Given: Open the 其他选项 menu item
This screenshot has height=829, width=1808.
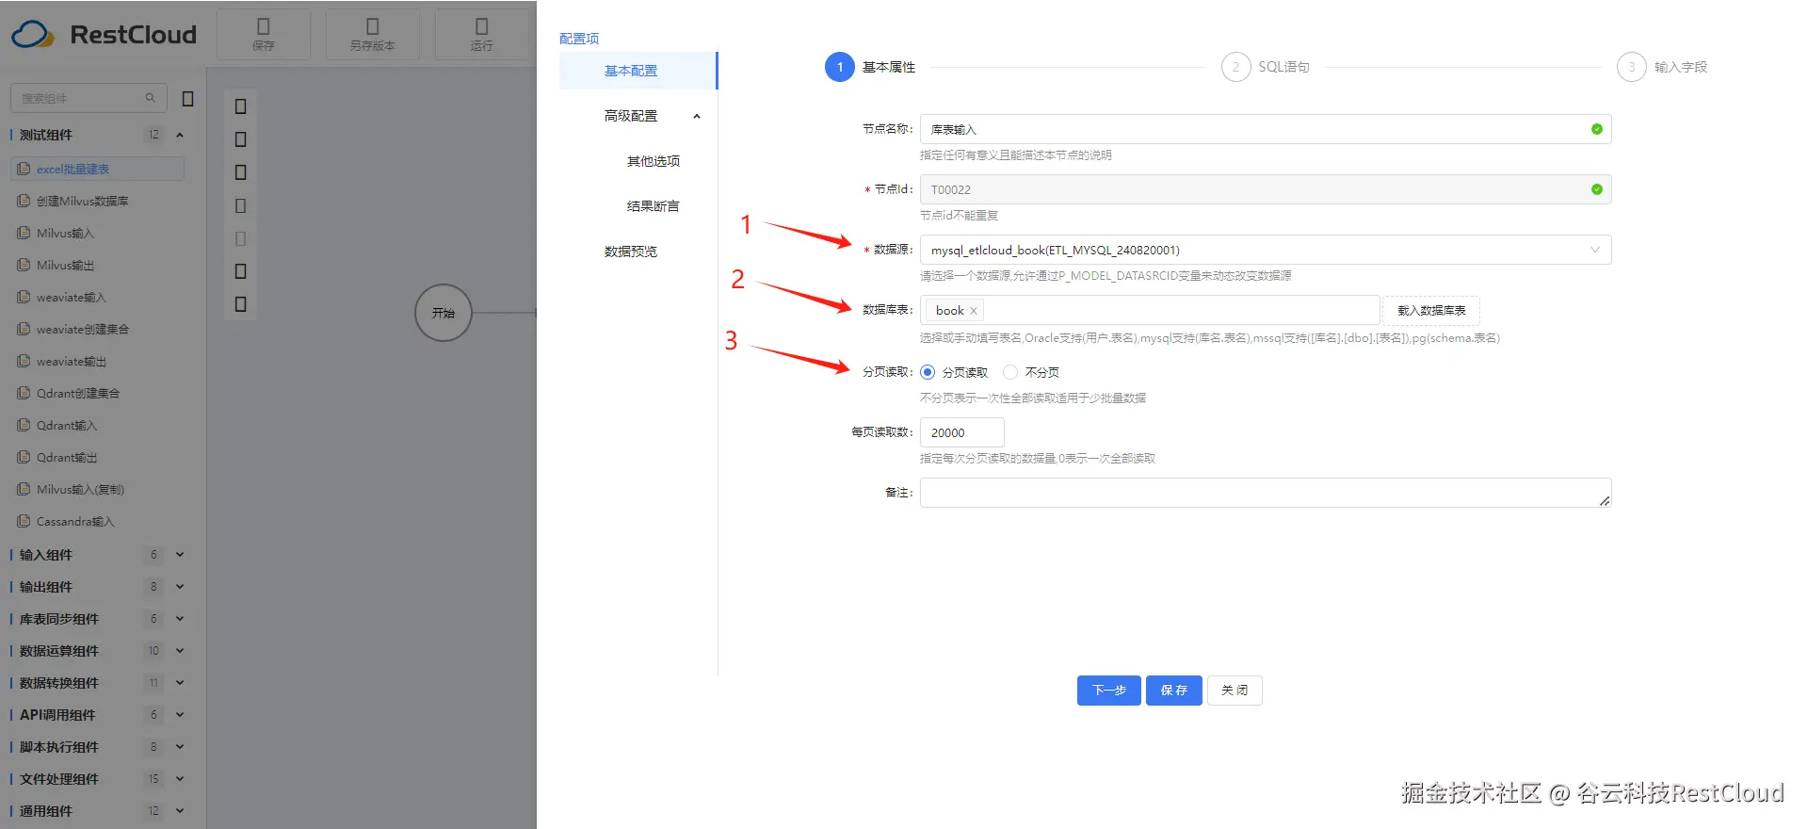Looking at the screenshot, I should click(654, 161).
